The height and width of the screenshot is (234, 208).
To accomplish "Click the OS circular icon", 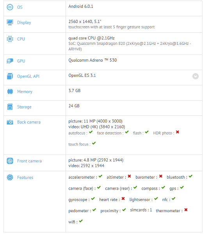I will coord(10,7).
